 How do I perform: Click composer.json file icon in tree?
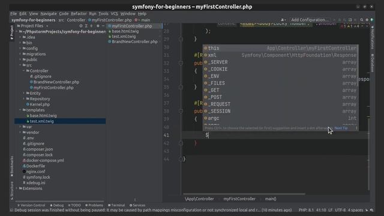pyautogui.click(x=24, y=149)
